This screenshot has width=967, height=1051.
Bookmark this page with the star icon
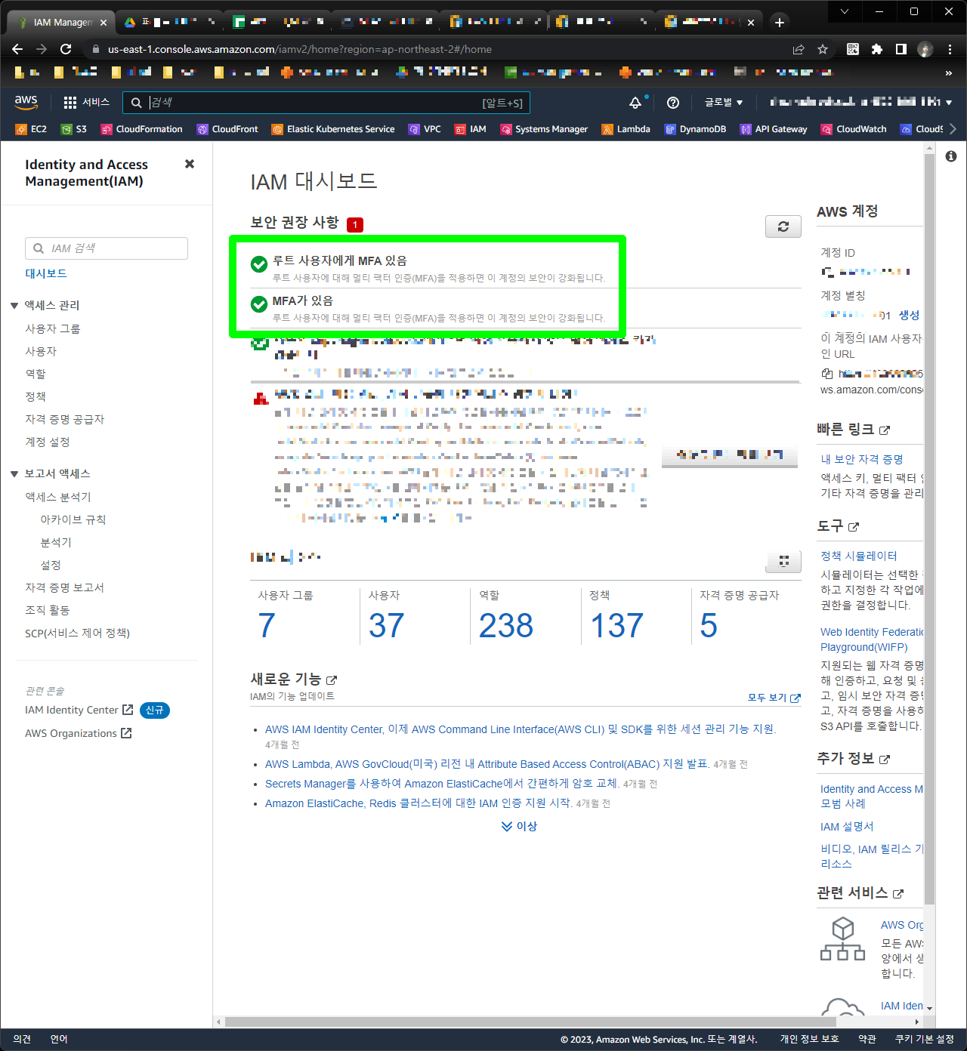click(x=823, y=49)
